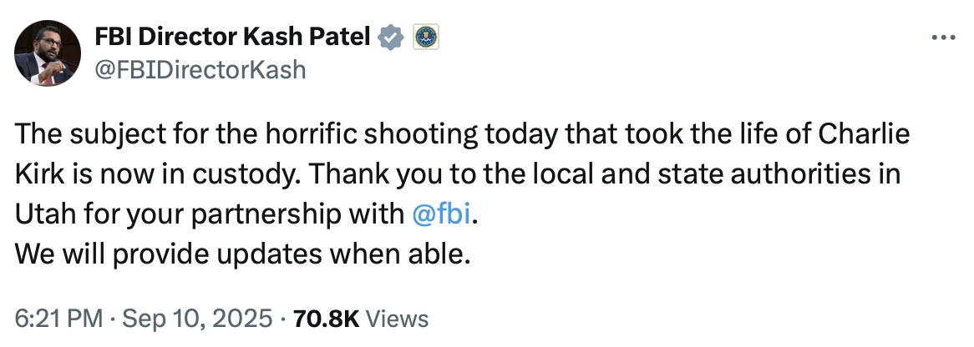The width and height of the screenshot is (974, 347).
Task: Click the FBI seal affiliation badge
Action: coord(426,36)
